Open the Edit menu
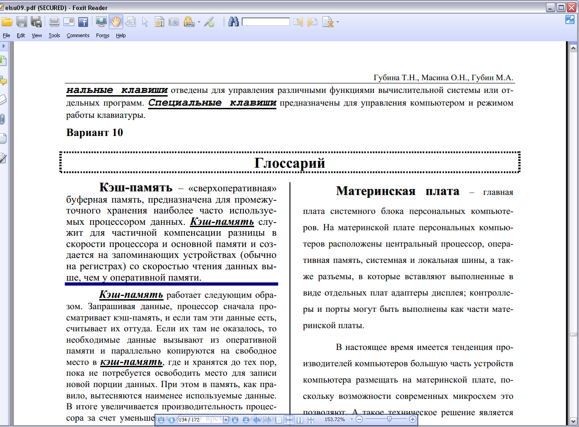 pyautogui.click(x=21, y=35)
